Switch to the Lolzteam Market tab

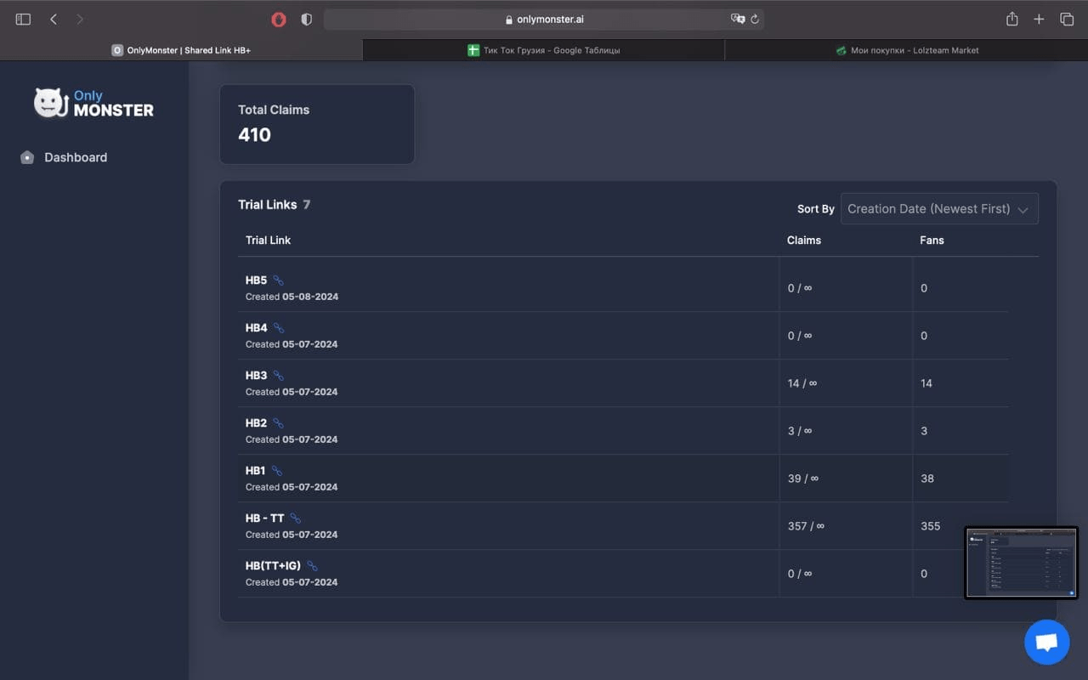click(906, 50)
